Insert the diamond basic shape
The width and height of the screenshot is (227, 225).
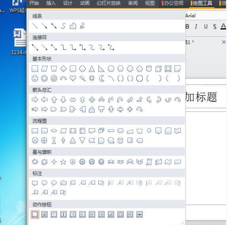[x=63, y=69]
